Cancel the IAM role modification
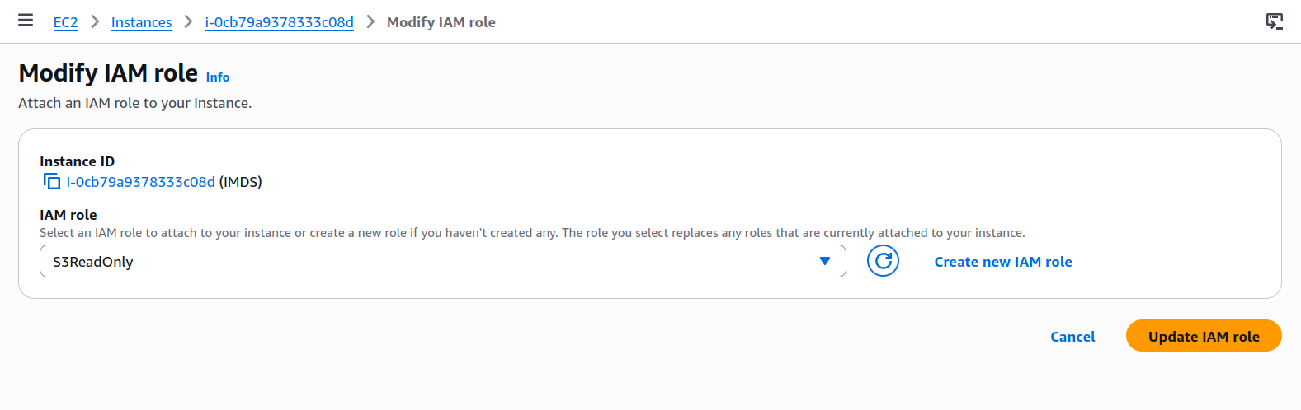This screenshot has height=410, width=1301. point(1072,337)
